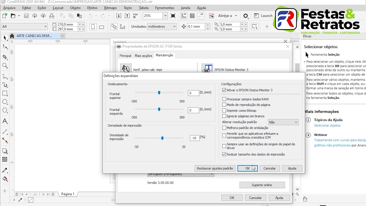This screenshot has height=206, width=366.
Task: Click the Print icon in standard toolbar
Action: tap(51, 16)
